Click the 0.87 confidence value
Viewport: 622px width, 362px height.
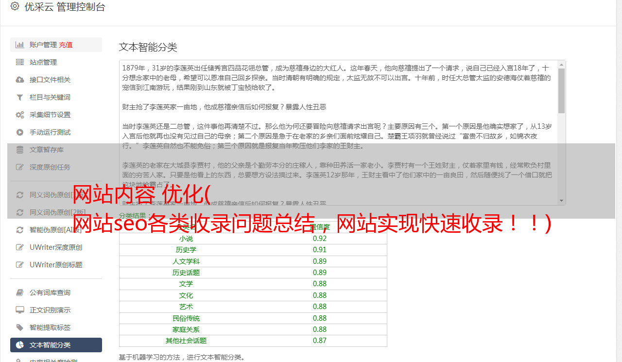tap(320, 341)
